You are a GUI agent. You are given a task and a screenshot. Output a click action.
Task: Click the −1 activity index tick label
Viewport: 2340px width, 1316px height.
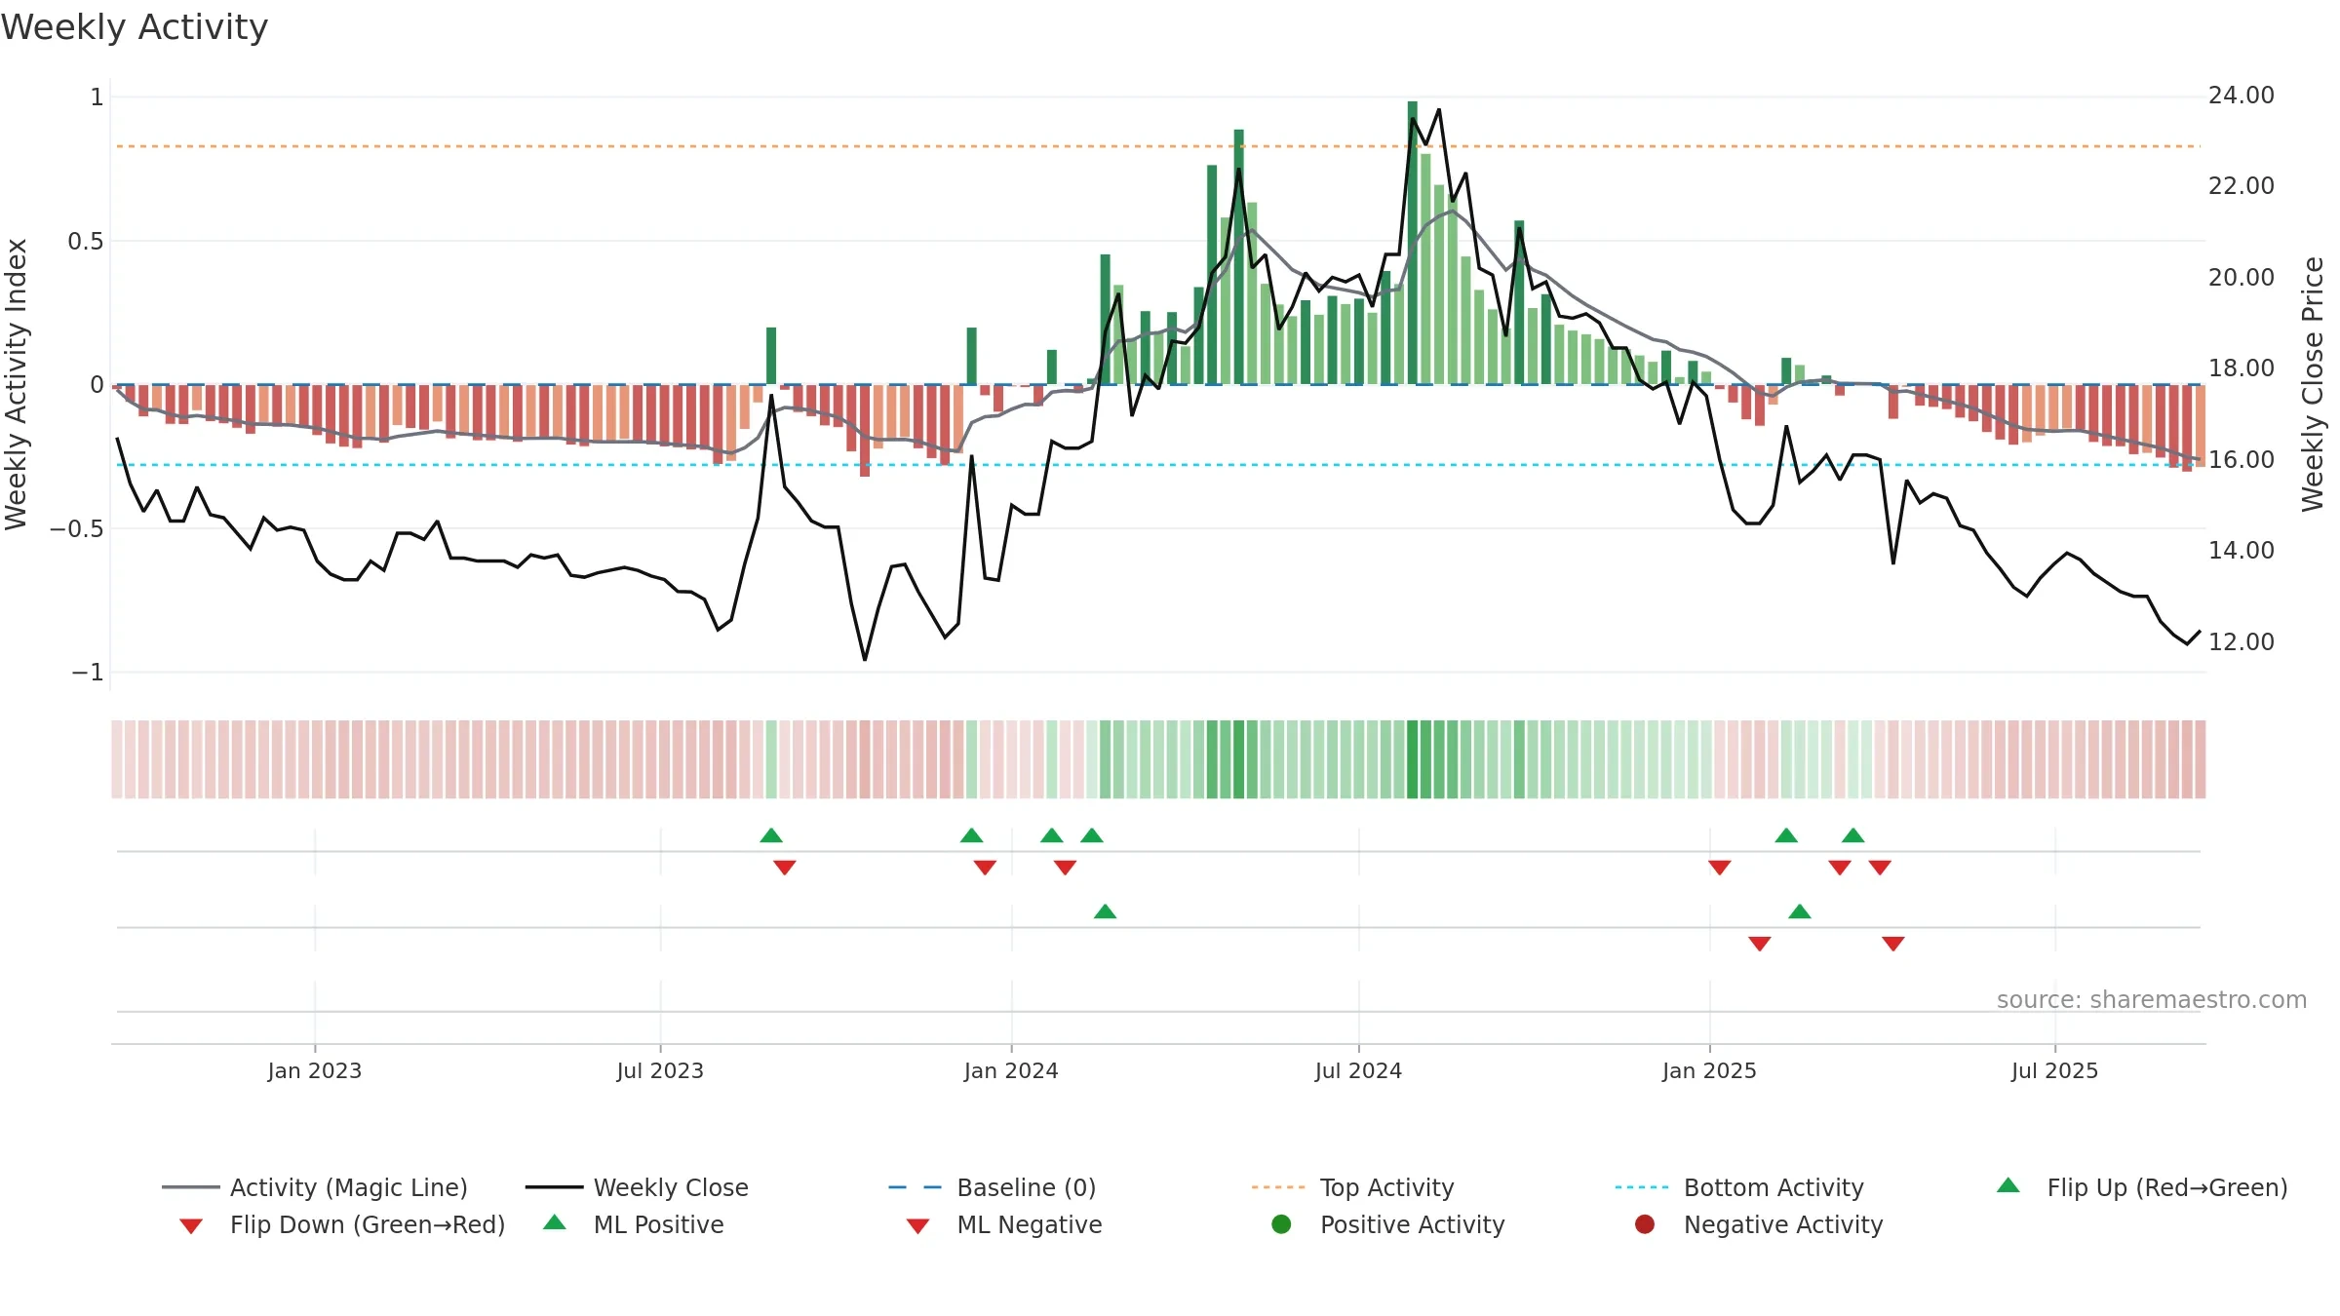click(88, 672)
